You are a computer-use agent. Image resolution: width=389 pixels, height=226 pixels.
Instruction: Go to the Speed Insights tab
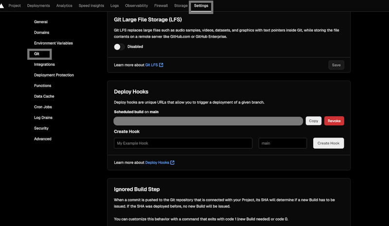click(x=90, y=6)
